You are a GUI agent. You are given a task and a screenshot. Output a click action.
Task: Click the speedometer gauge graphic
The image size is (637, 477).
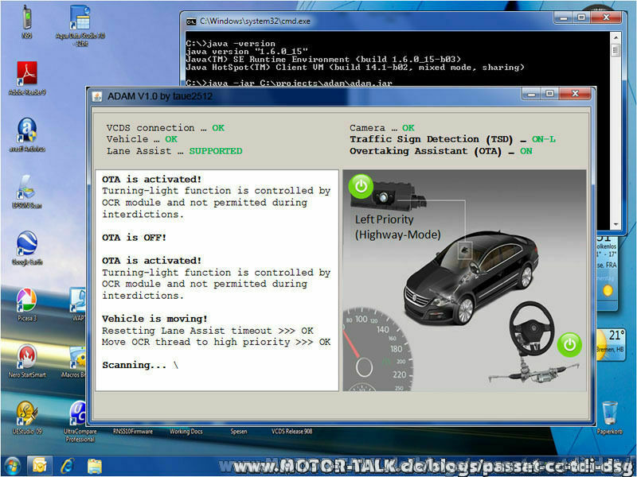tap(377, 351)
